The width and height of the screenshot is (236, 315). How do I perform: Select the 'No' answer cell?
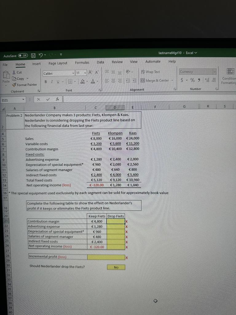coord(116,267)
